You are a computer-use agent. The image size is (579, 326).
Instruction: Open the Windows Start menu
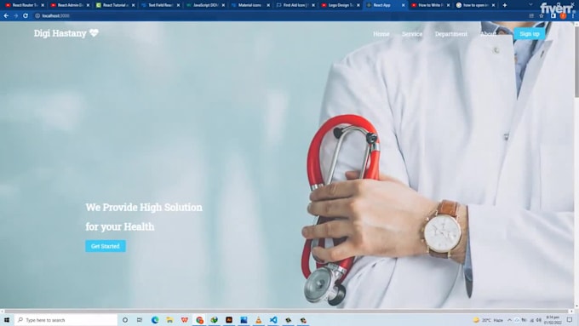tap(7, 320)
